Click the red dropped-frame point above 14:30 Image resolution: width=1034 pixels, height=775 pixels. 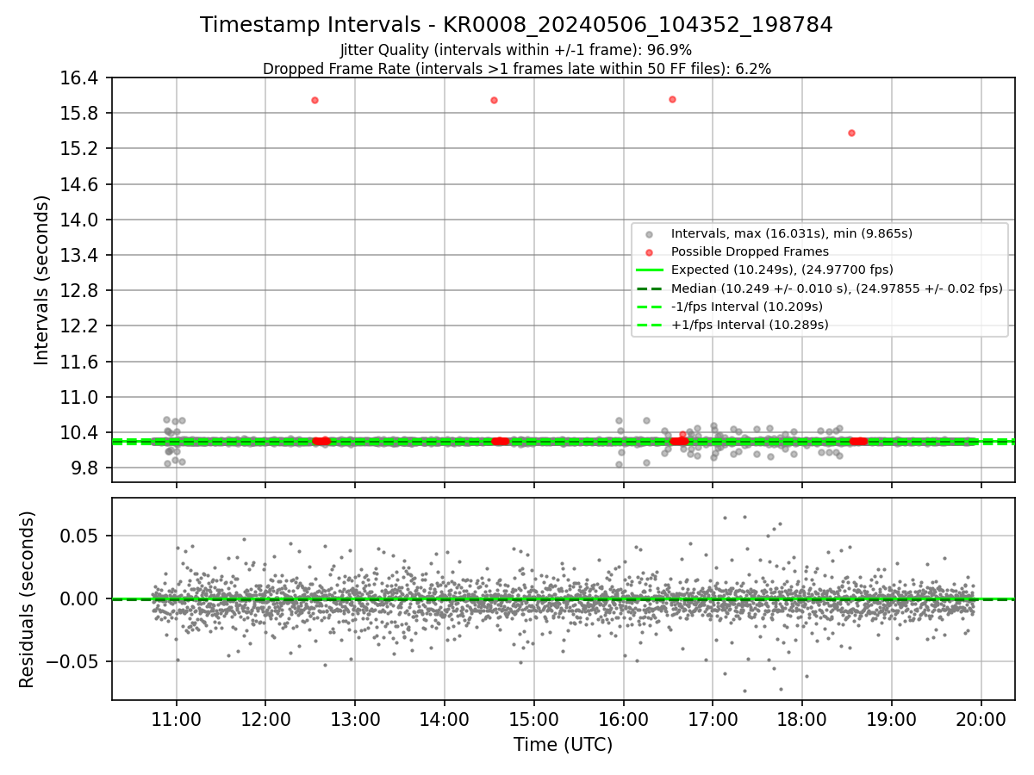[x=494, y=100]
